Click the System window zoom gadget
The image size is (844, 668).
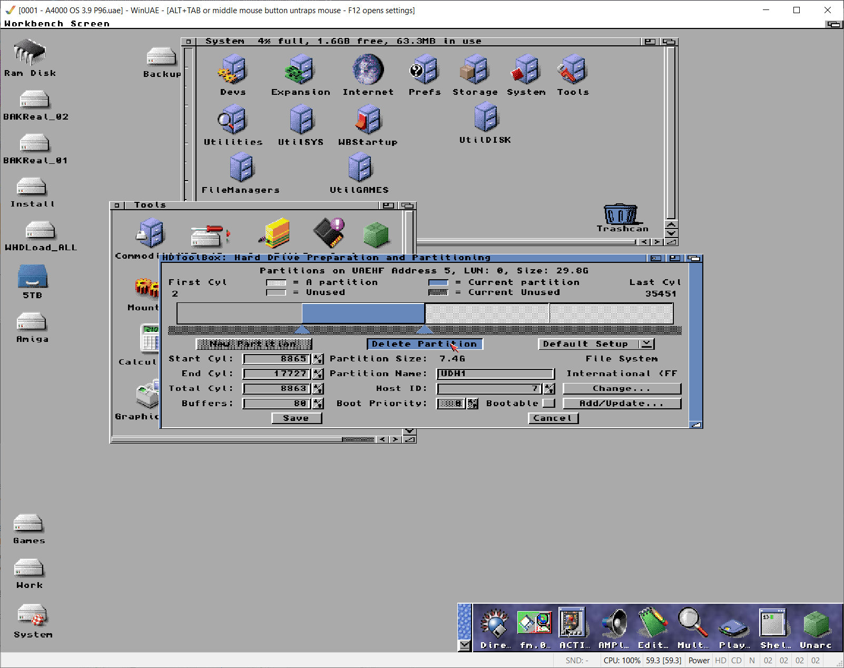click(650, 42)
